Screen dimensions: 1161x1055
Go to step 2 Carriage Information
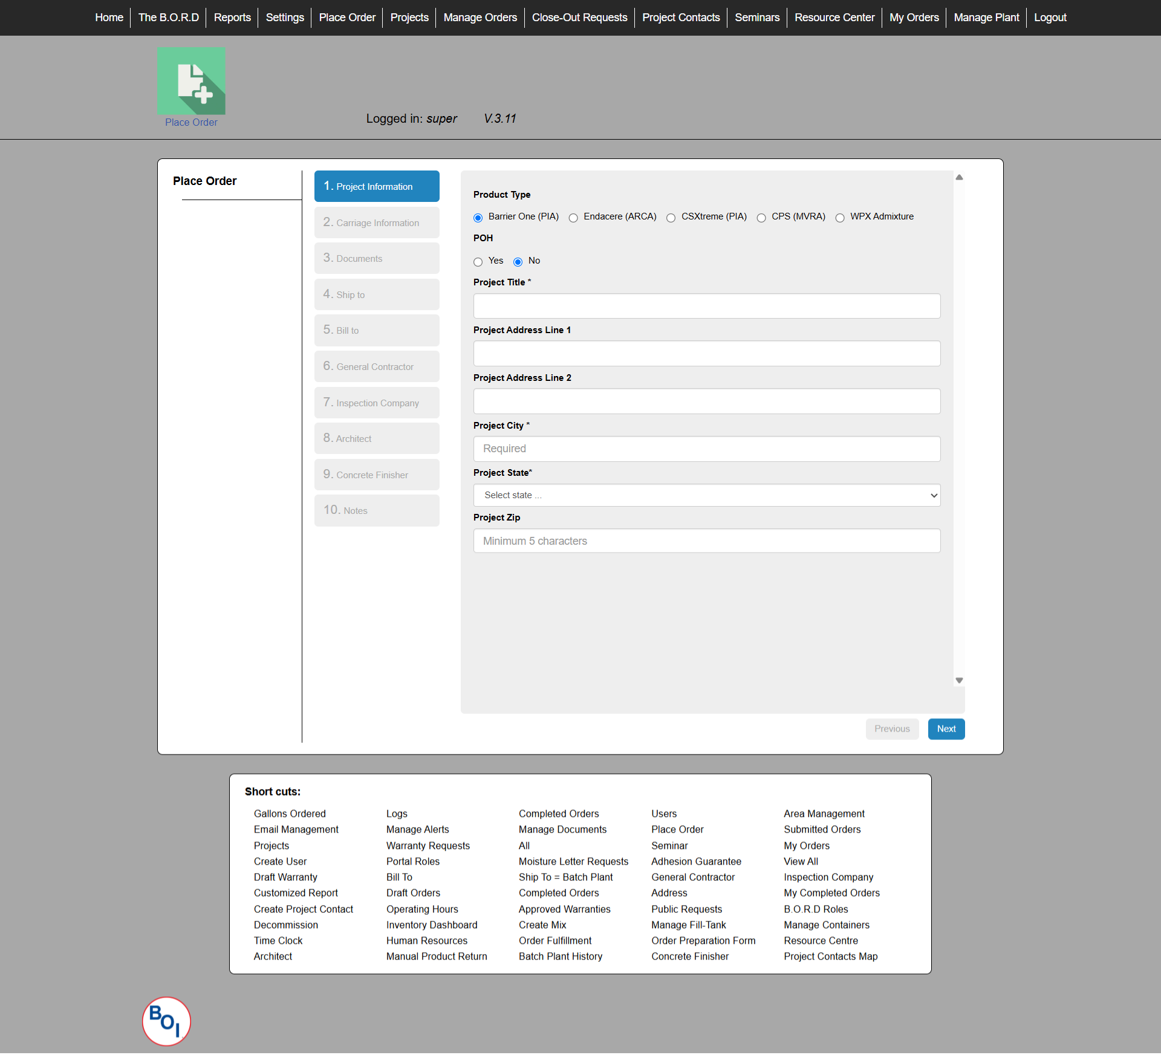(377, 222)
